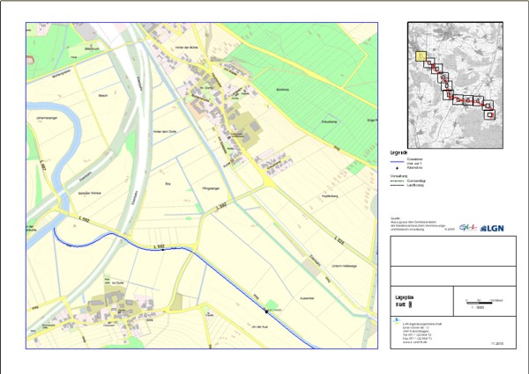This screenshot has width=529, height=374.
Task: Click the Lageplan title text
Action: 406,298
